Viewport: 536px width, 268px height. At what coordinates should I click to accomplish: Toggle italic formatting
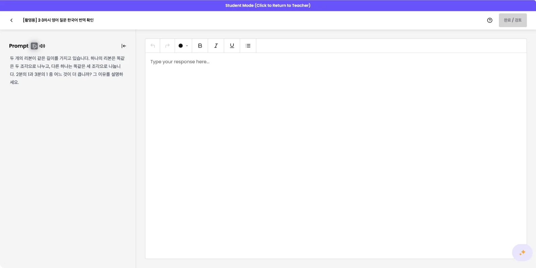point(216,46)
